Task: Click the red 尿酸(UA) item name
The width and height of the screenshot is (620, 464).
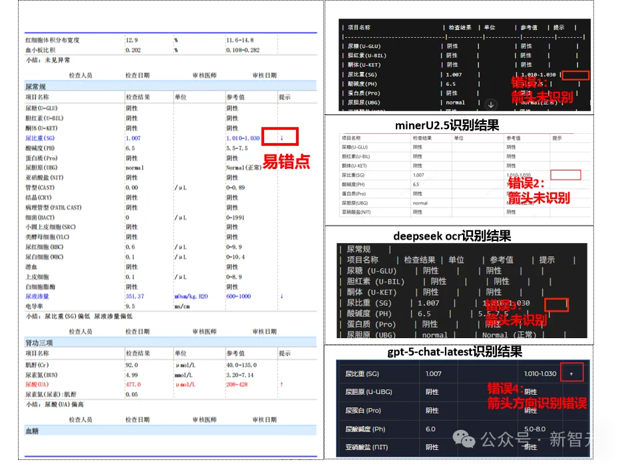Action: click(37, 384)
